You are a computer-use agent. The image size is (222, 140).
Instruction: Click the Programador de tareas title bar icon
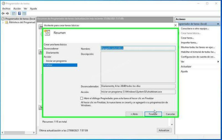(x=3, y=3)
